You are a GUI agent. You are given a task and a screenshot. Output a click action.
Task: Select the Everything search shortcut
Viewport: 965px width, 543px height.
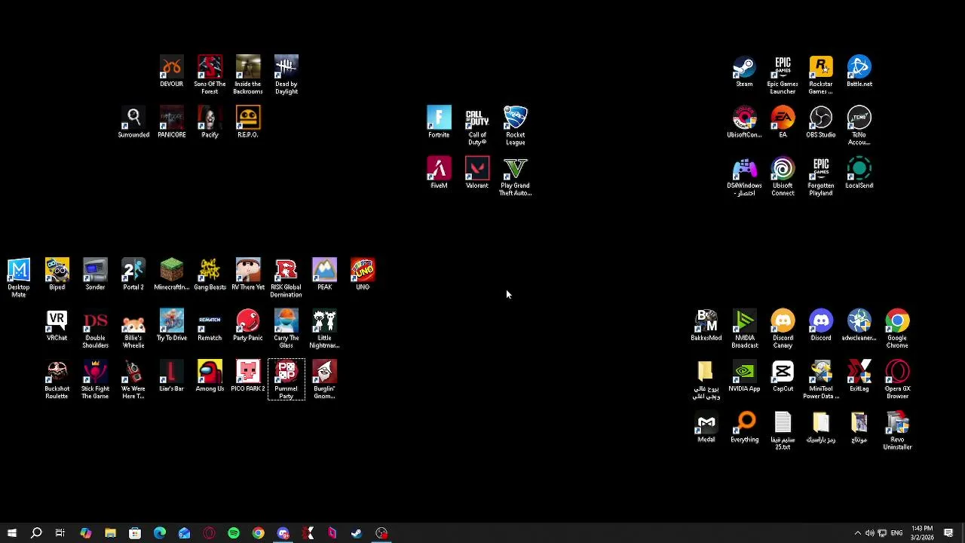744,427
